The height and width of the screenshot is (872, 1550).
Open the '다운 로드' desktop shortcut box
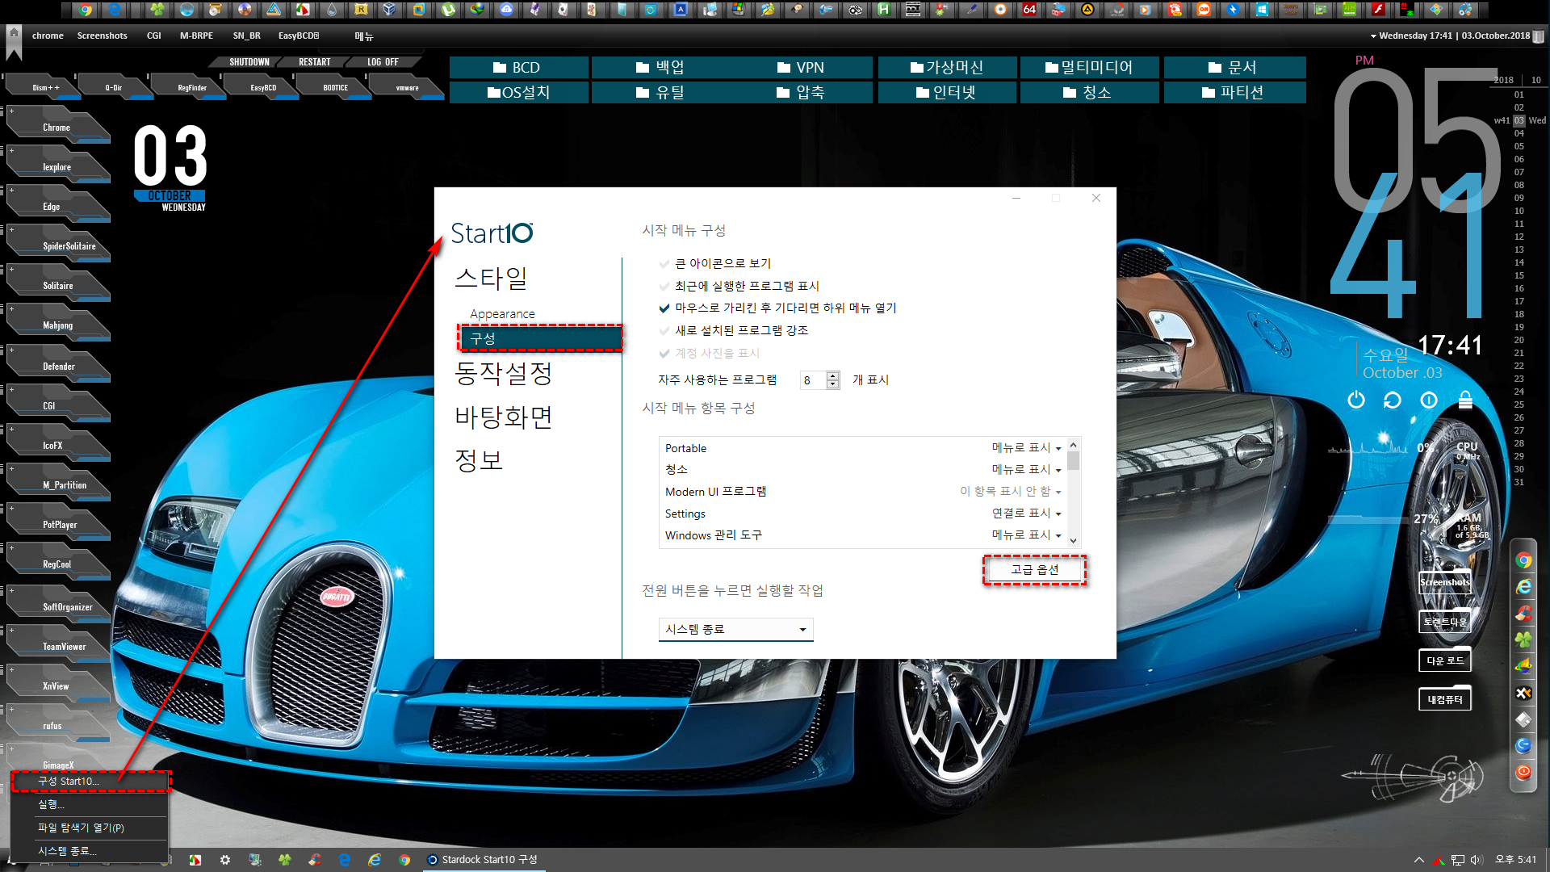pos(1445,660)
